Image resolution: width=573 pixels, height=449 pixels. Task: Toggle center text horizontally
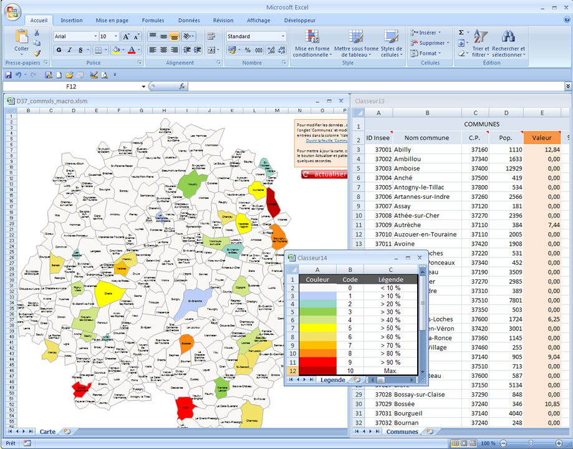tap(164, 50)
